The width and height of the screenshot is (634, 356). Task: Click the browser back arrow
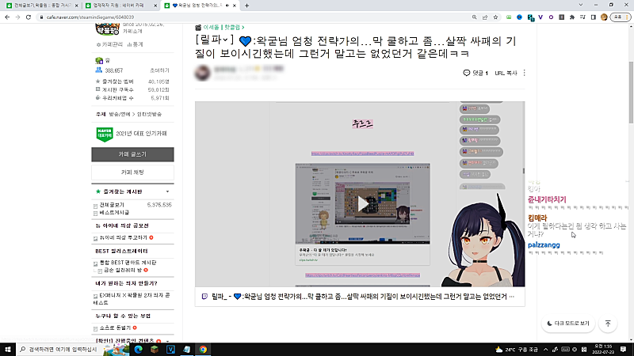pos(7,17)
